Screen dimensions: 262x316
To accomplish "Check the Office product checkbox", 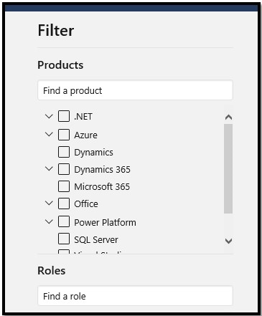I will 64,204.
